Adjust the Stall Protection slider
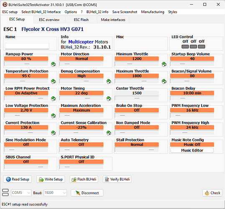The image size is (225, 209). [137, 150]
